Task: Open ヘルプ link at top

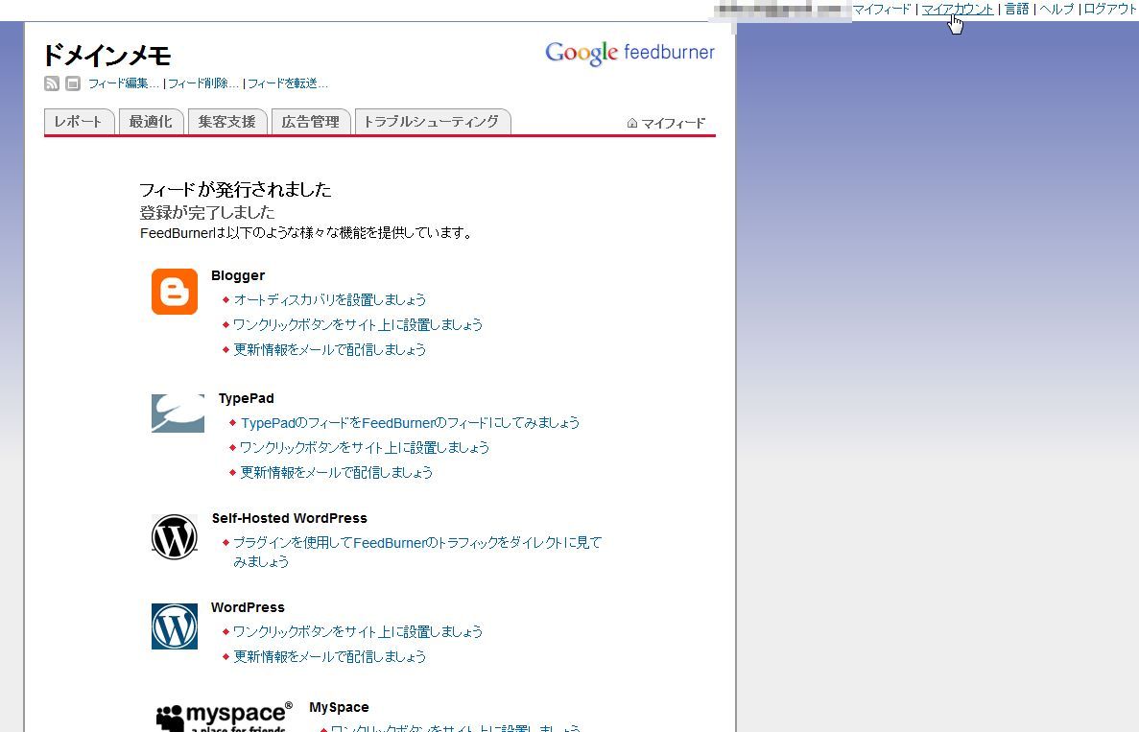Action: (x=1056, y=10)
